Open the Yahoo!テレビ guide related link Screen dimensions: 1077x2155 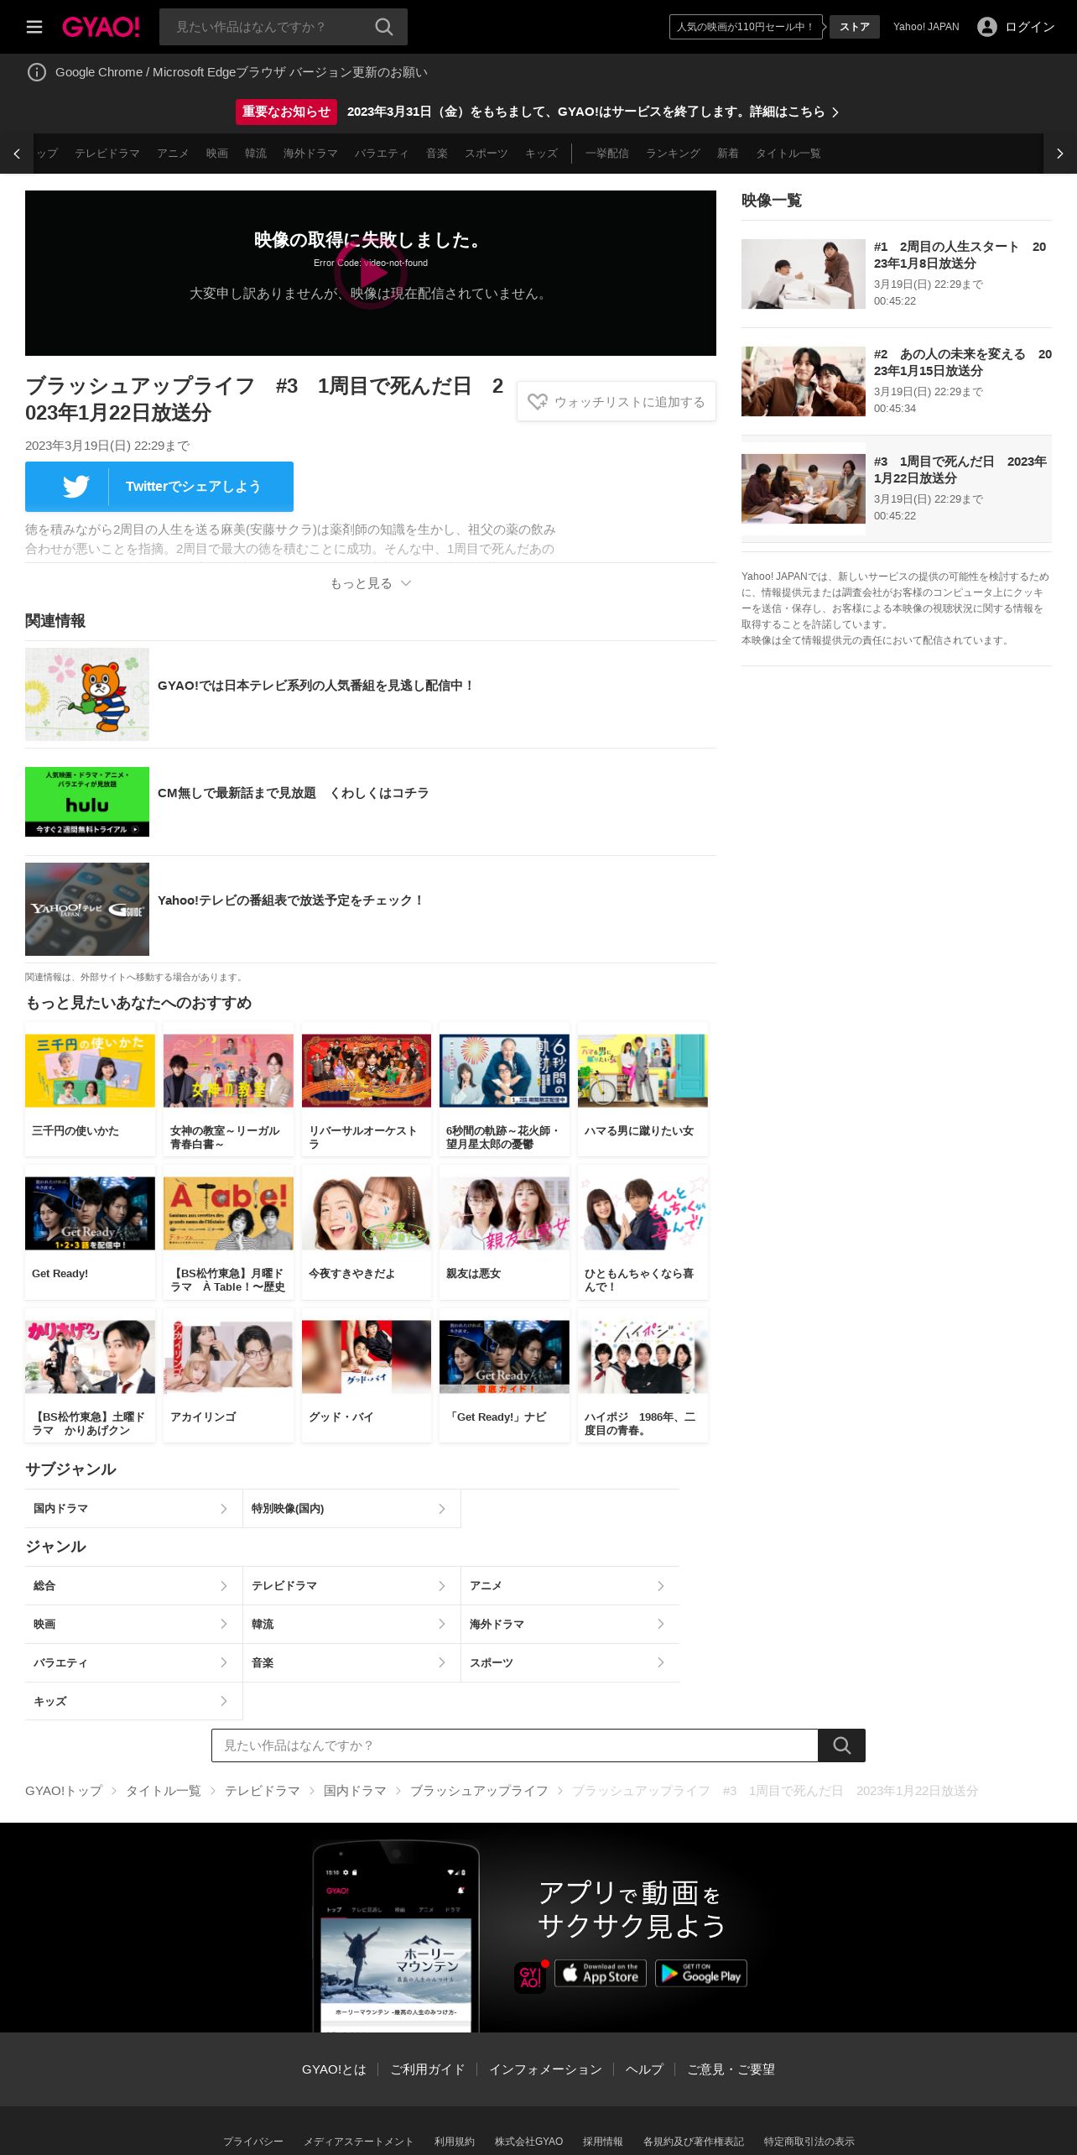click(x=371, y=909)
